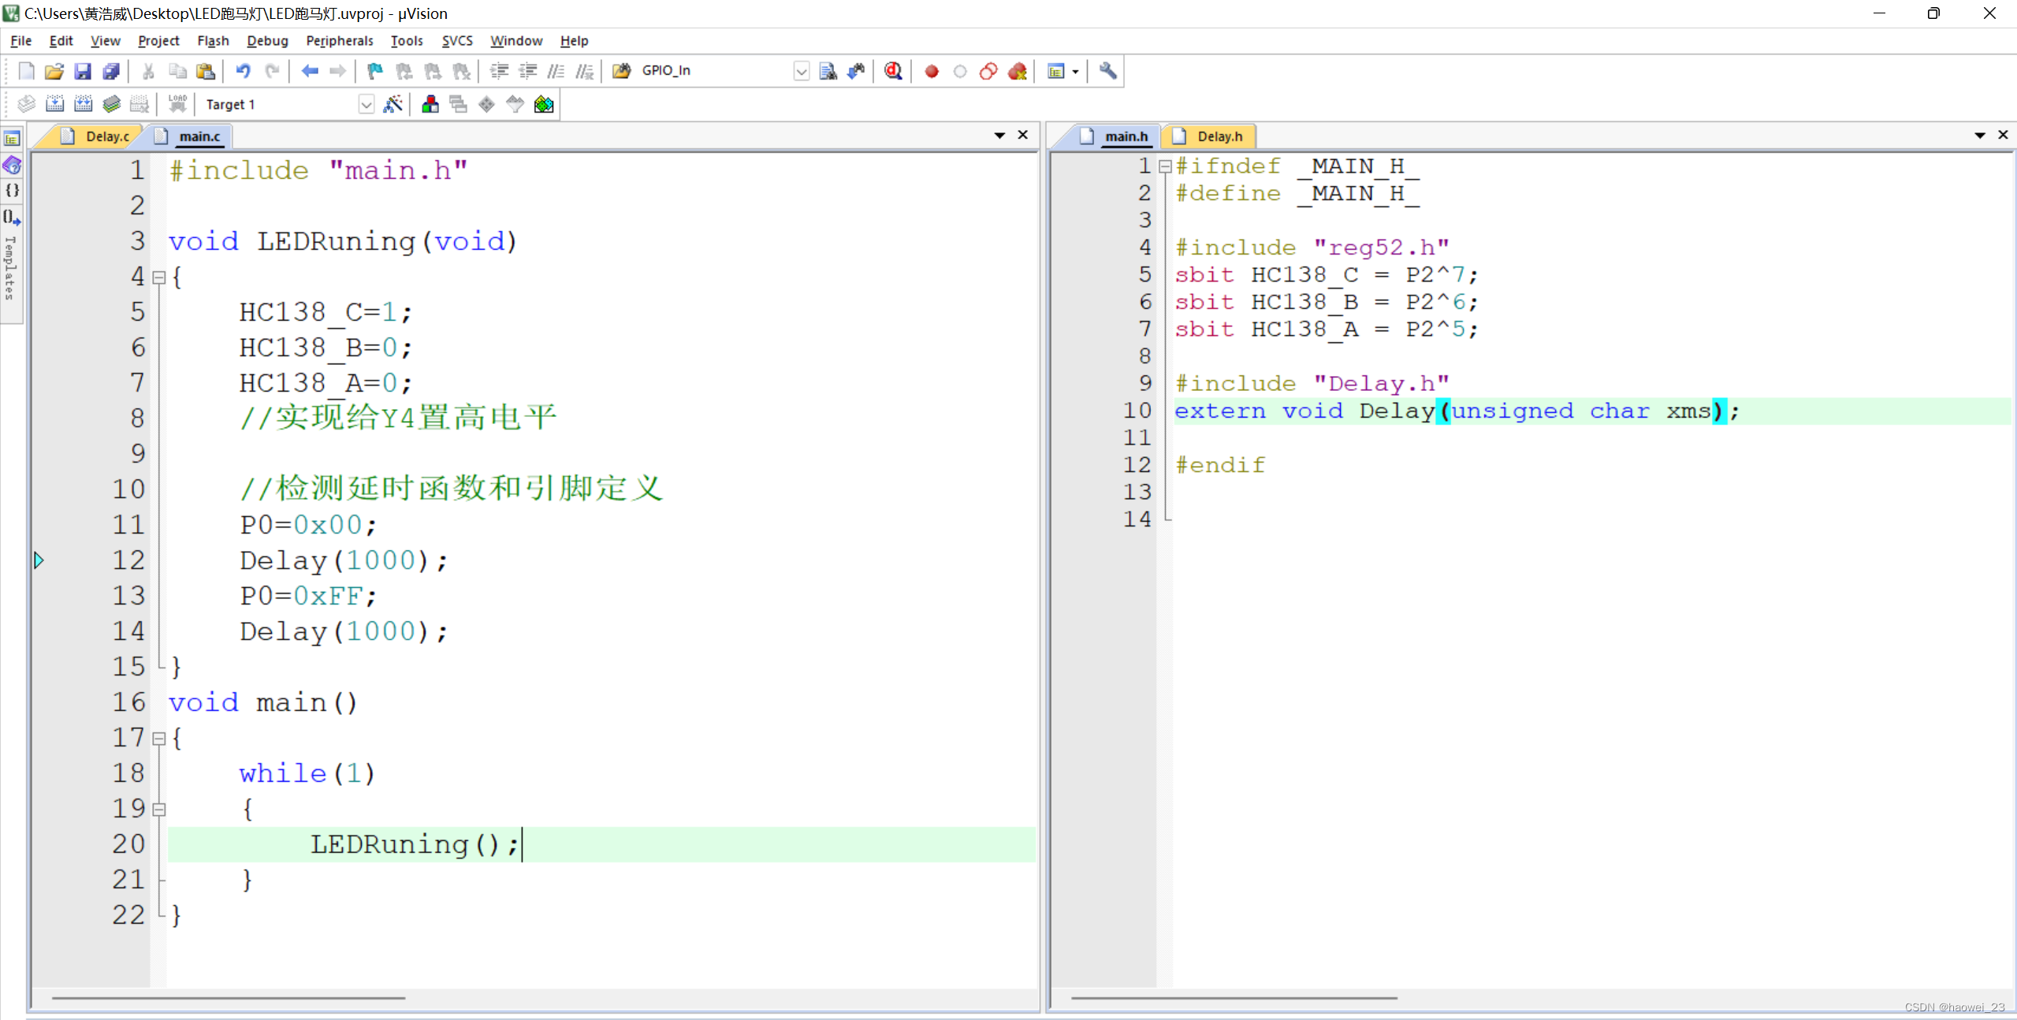Toggle bookmark with the blue flag icon
Screen dimensions: 2017x1020
[375, 71]
